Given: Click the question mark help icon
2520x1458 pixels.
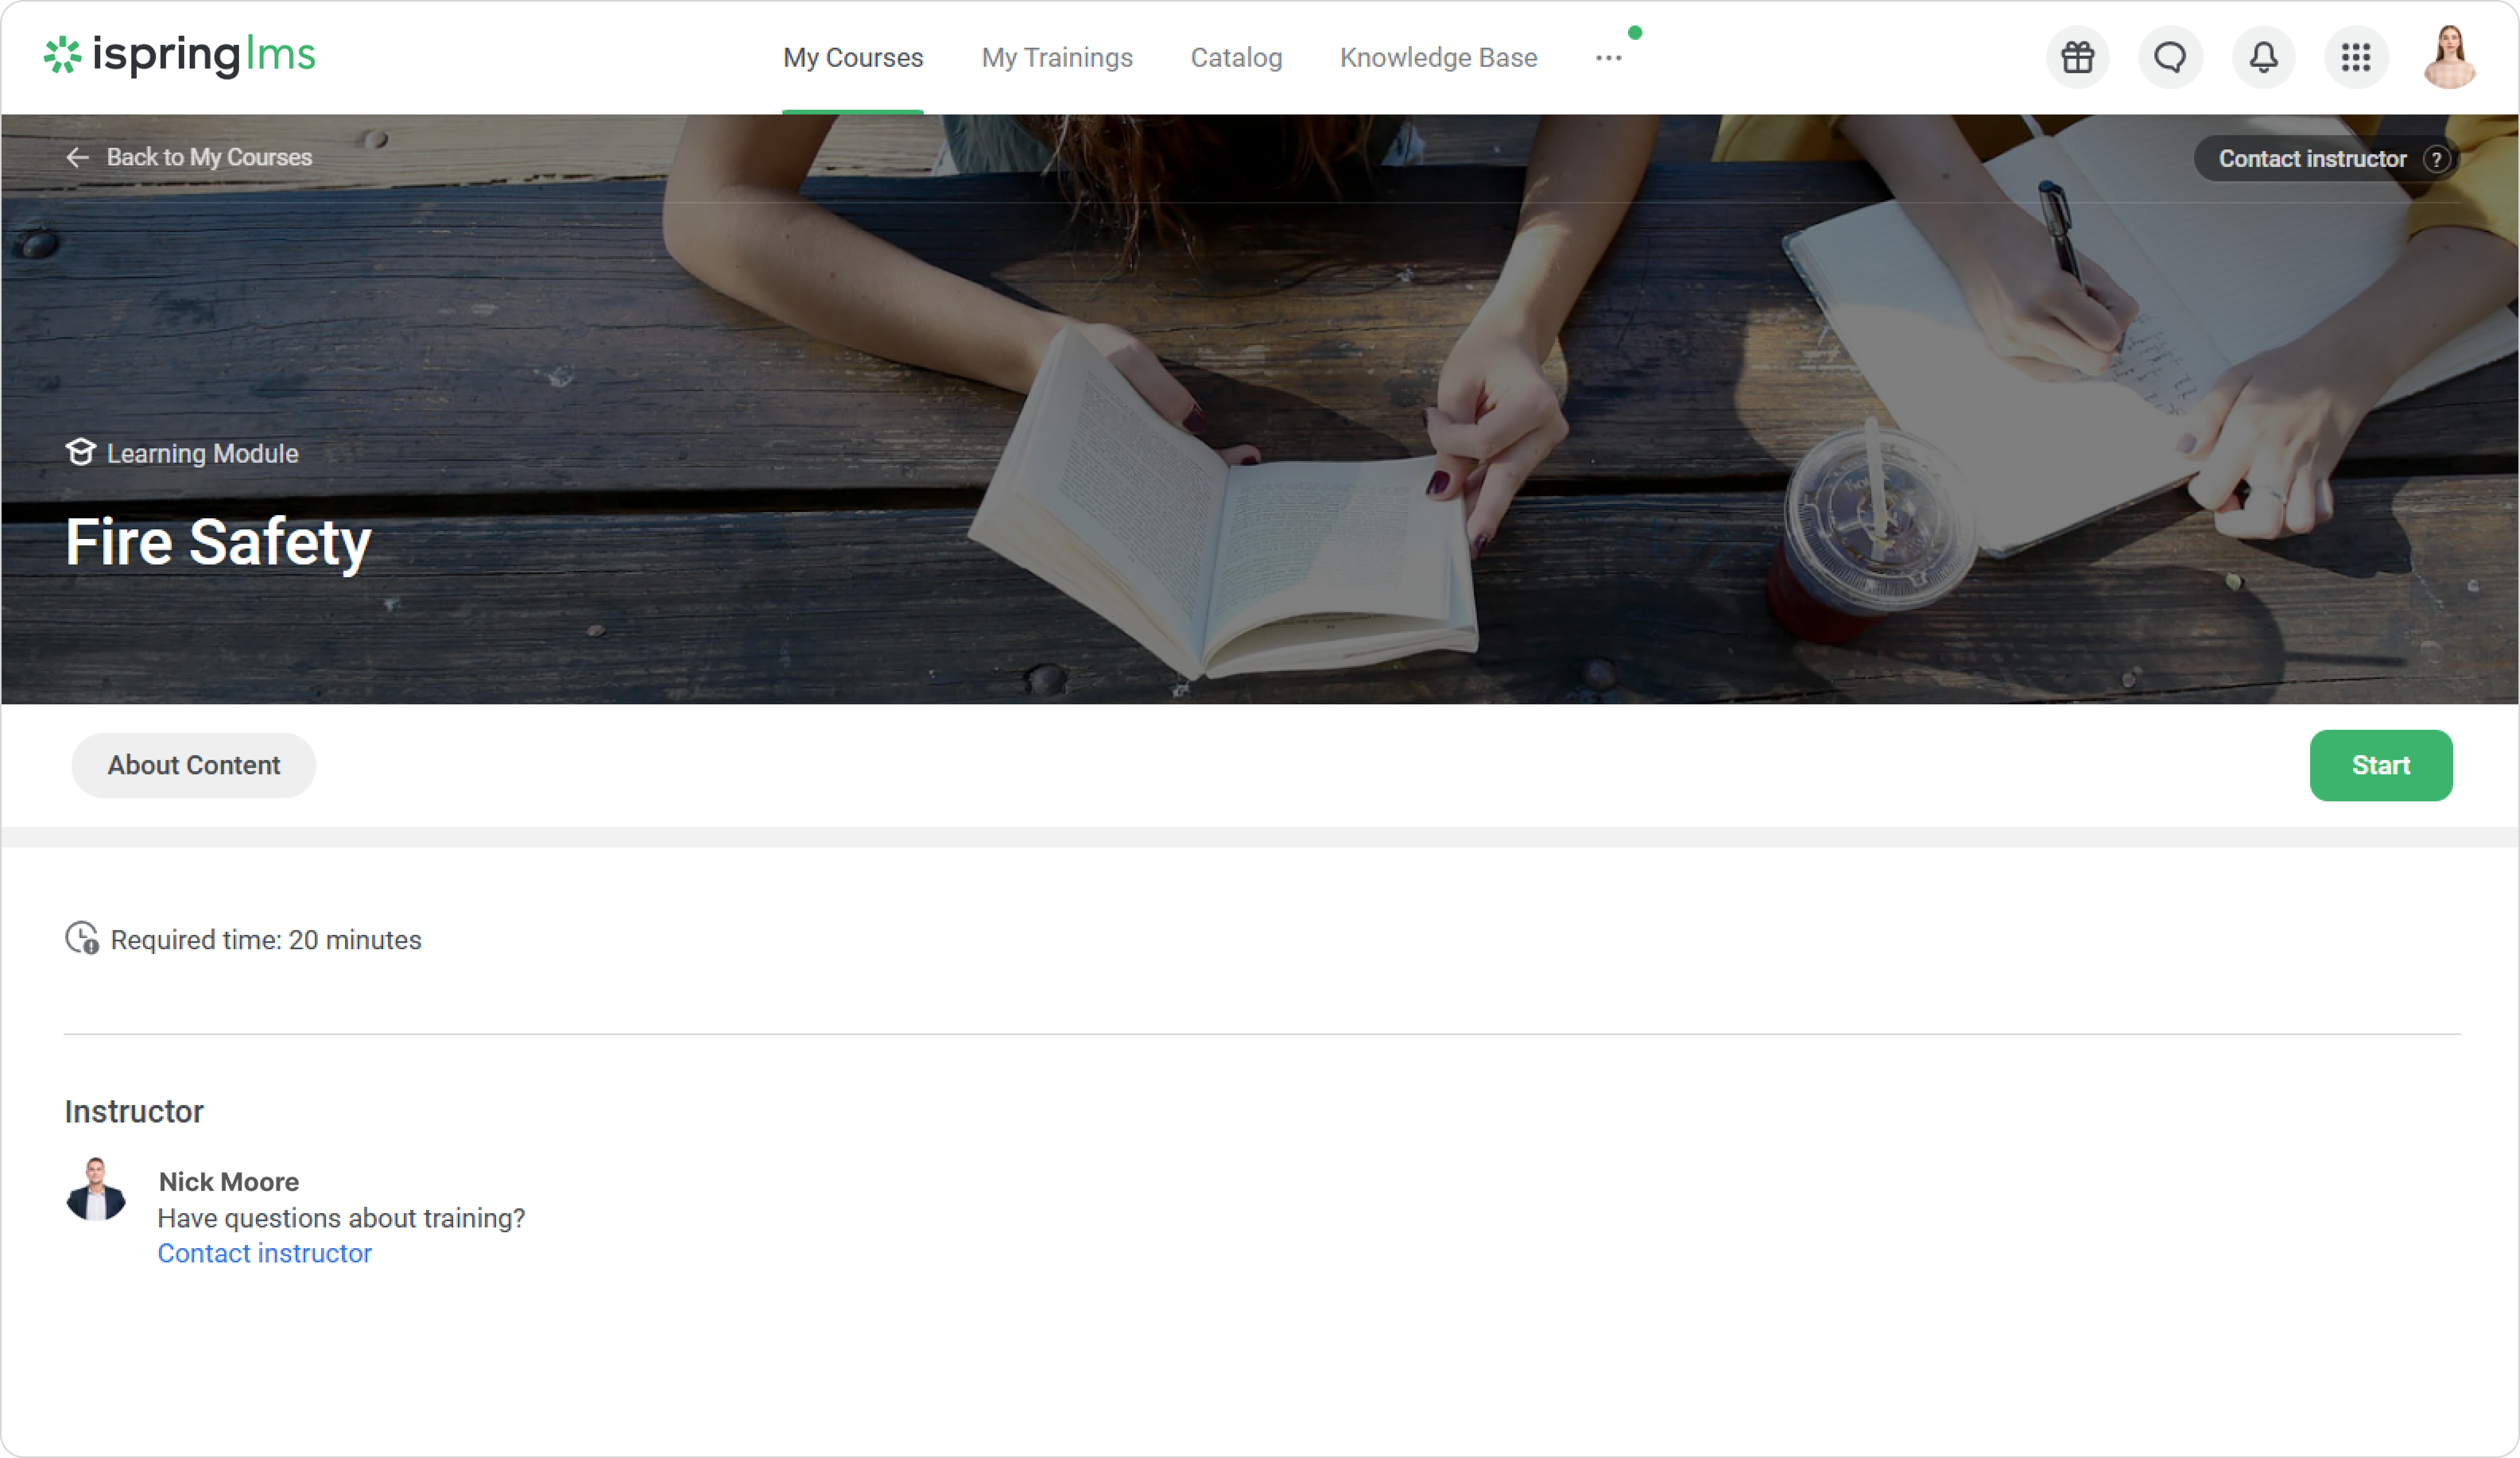Looking at the screenshot, I should pos(2436,159).
